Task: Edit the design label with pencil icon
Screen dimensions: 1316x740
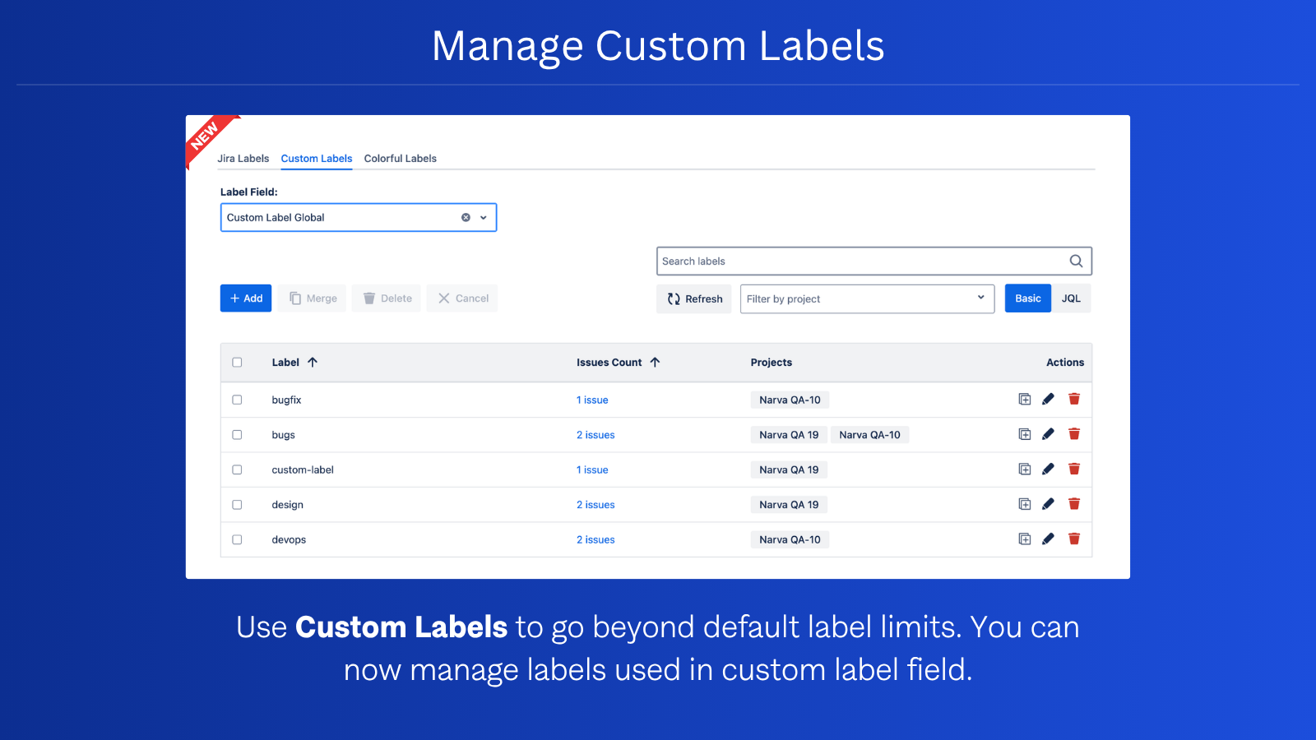Action: click(x=1048, y=504)
